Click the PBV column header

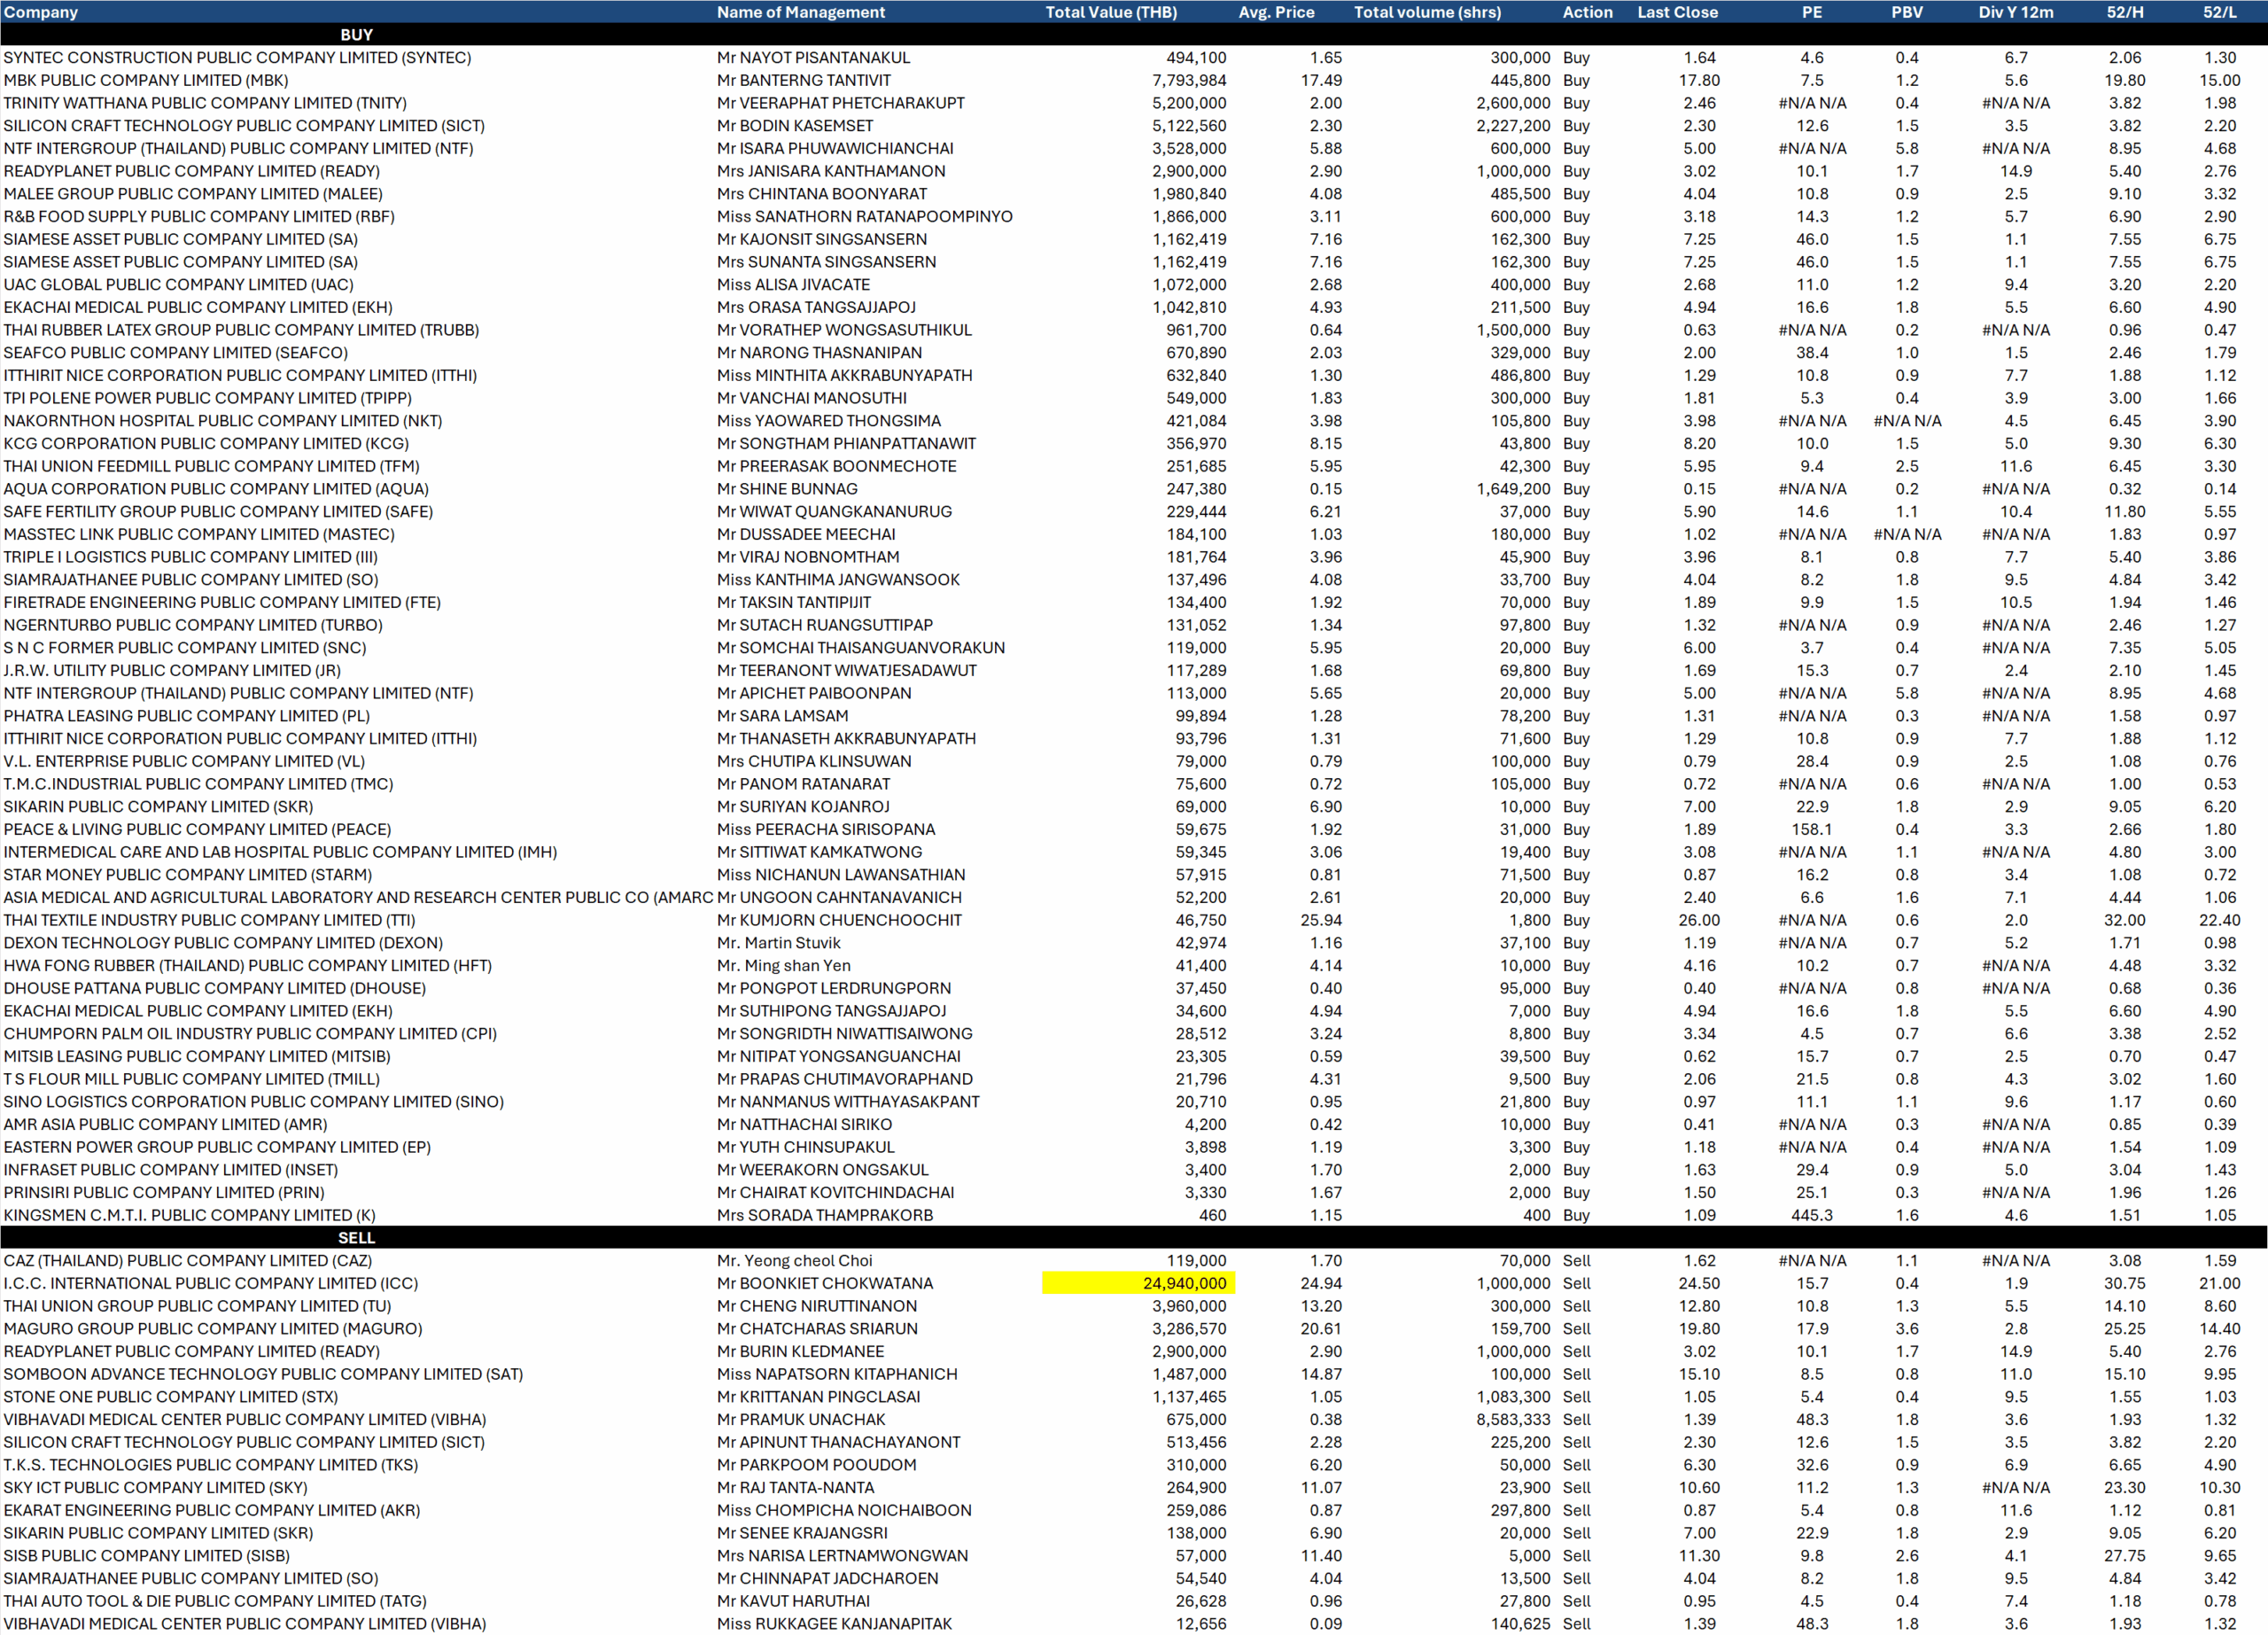coord(1907,12)
